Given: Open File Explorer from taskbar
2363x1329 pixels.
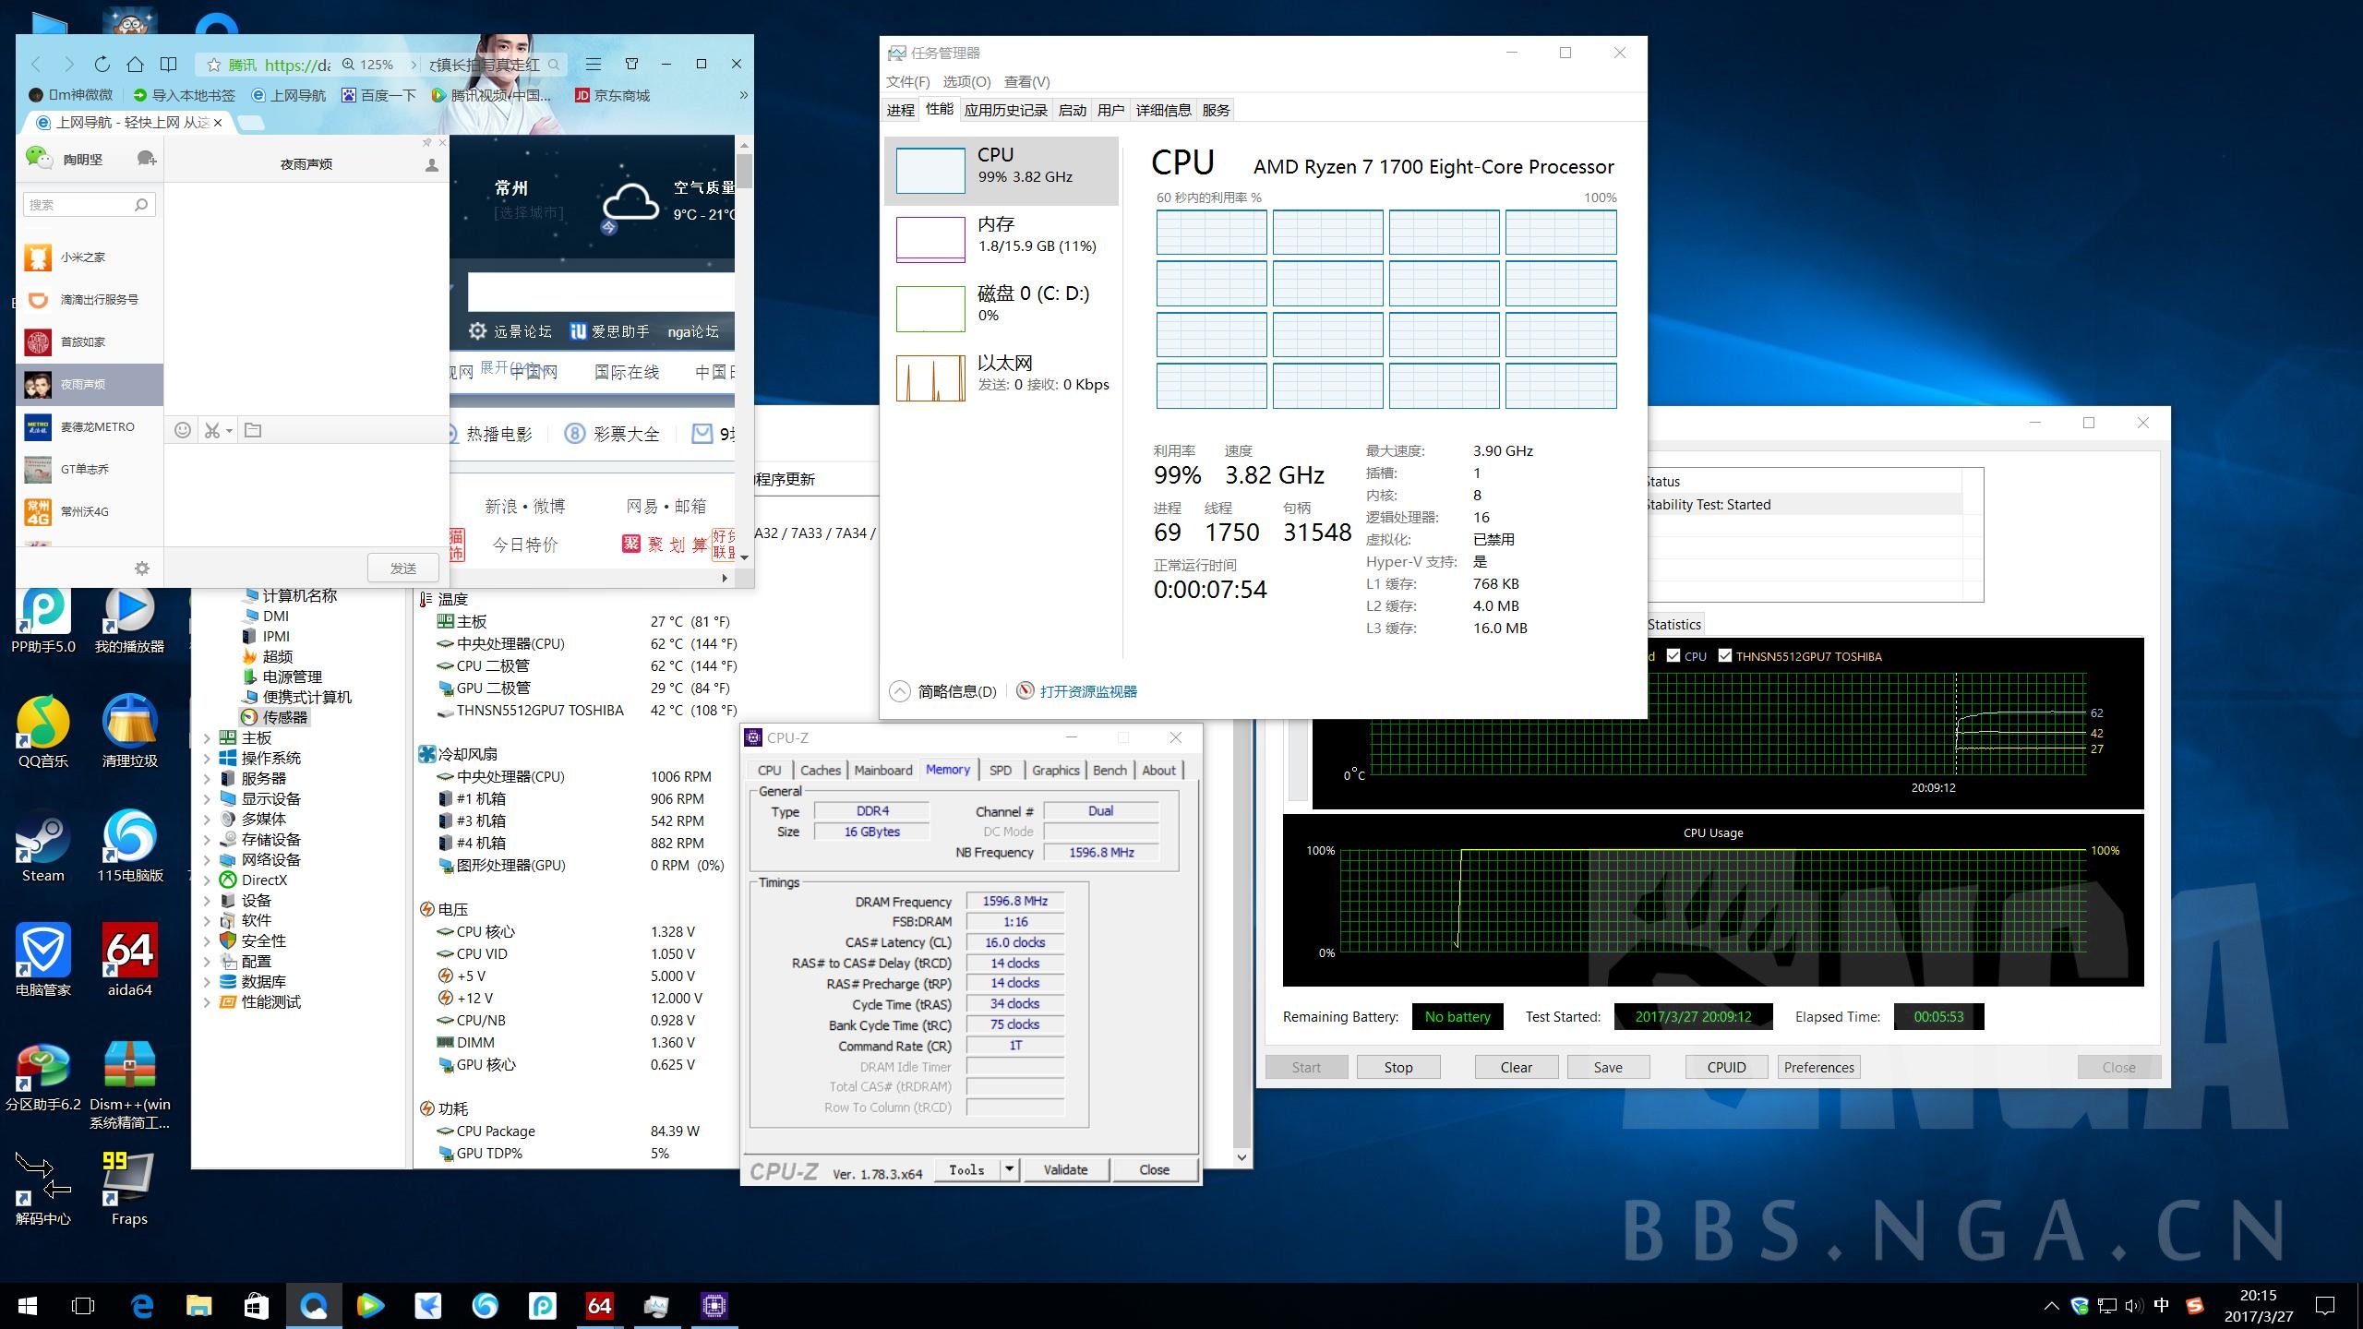Looking at the screenshot, I should [x=199, y=1306].
